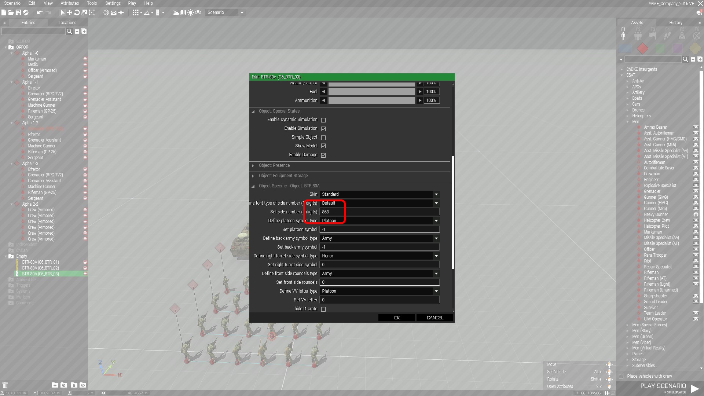Click the Fuel level slider bar
The height and width of the screenshot is (396, 704).
[371, 92]
